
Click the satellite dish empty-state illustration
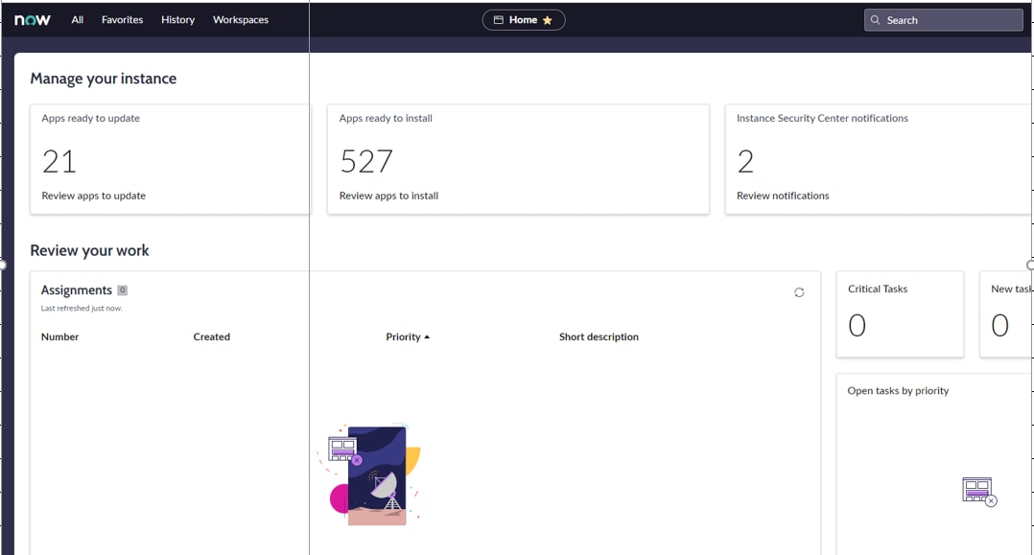click(369, 474)
